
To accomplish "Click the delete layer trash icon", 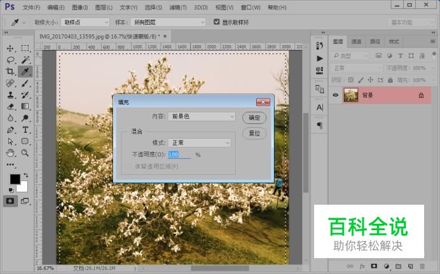I will (422, 266).
